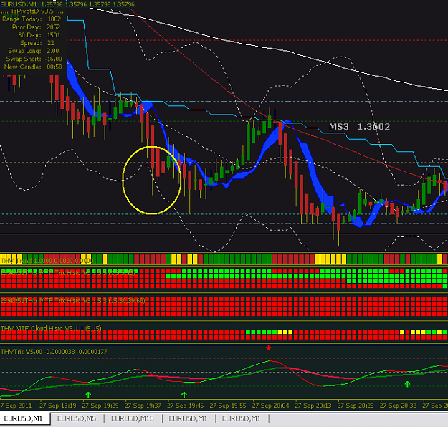The height and width of the screenshot is (427, 448).
Task: Select the 'THVTrix V5.00' indicator label
Action: point(54,352)
